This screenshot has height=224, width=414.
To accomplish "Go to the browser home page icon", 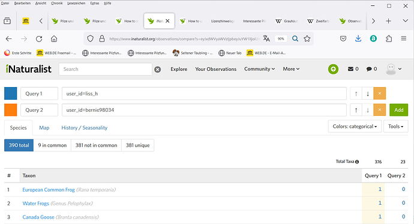I will pyautogui.click(x=54, y=39).
